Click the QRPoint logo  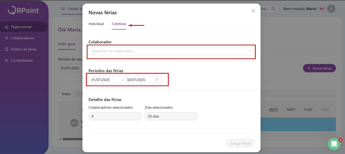coord(23,10)
